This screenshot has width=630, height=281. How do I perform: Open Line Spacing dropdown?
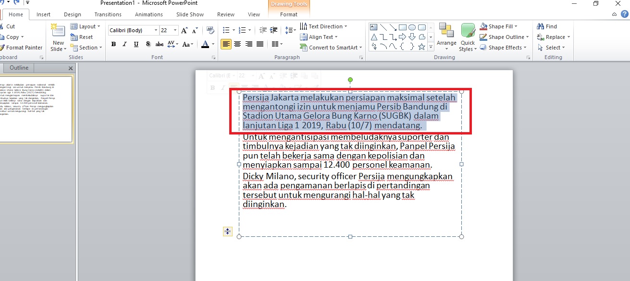tap(291, 30)
